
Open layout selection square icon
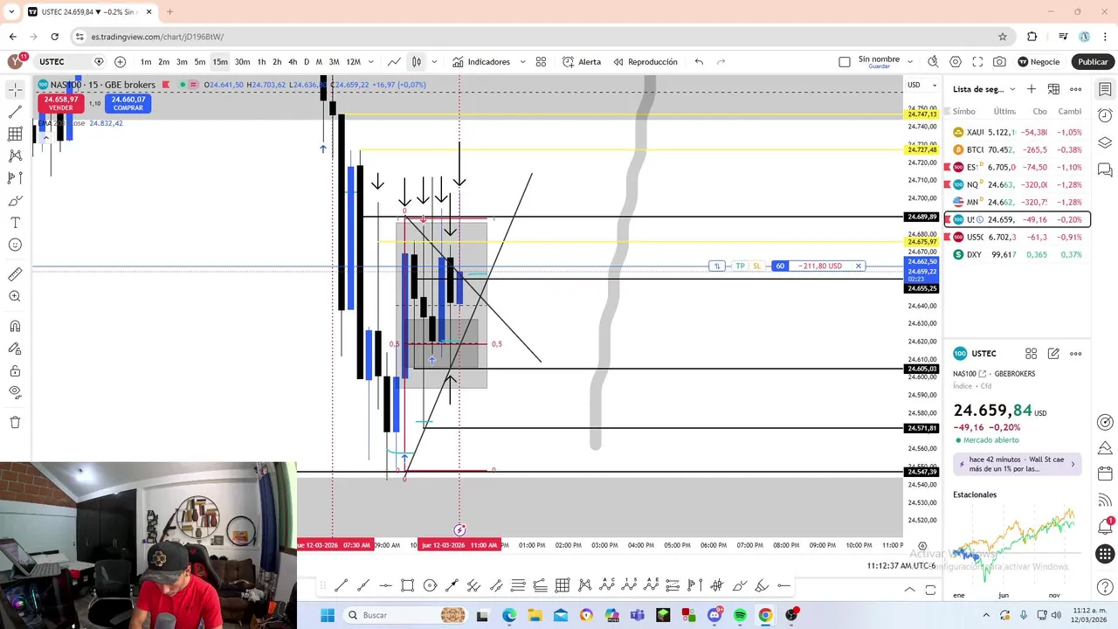coord(844,62)
